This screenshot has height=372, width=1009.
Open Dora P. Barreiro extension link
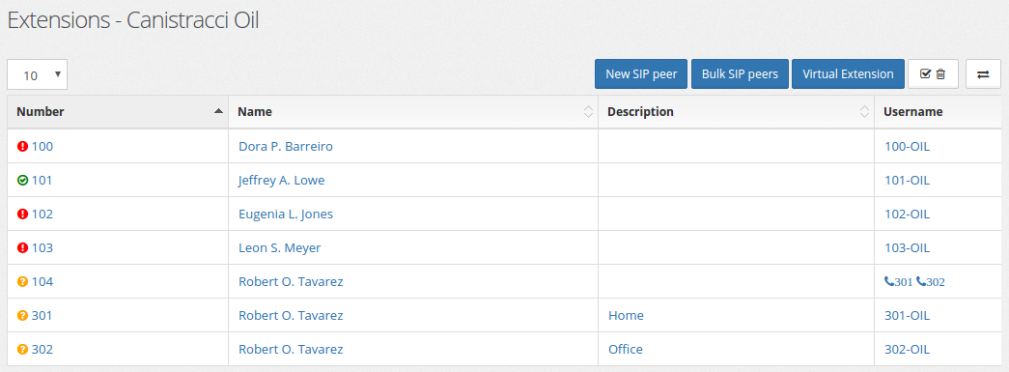pyautogui.click(x=286, y=147)
